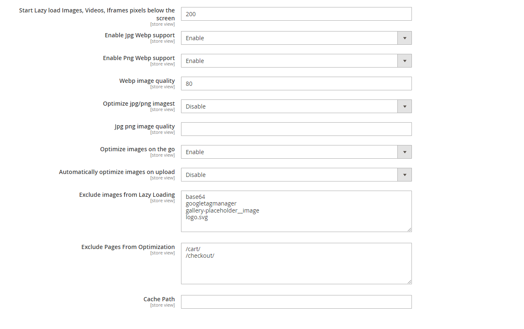Click the Exclude Pages textarea resize handle
The height and width of the screenshot is (329, 524).
409,282
